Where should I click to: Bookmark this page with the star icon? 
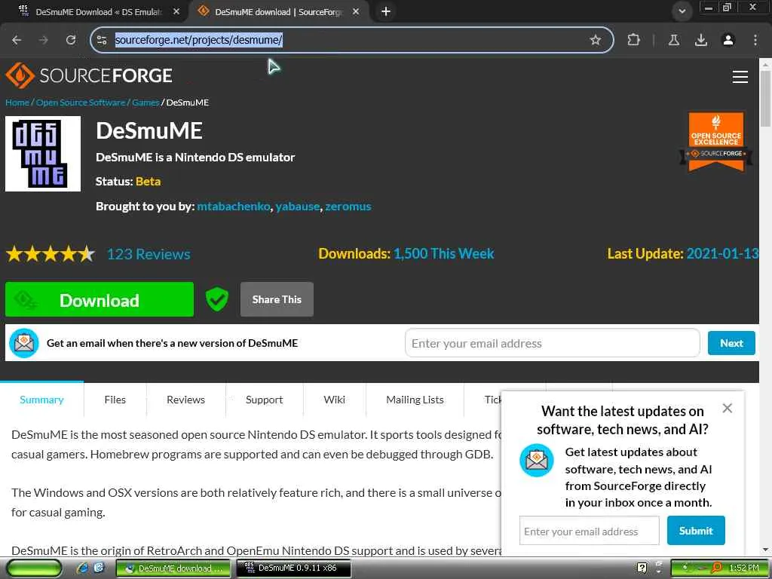point(596,40)
